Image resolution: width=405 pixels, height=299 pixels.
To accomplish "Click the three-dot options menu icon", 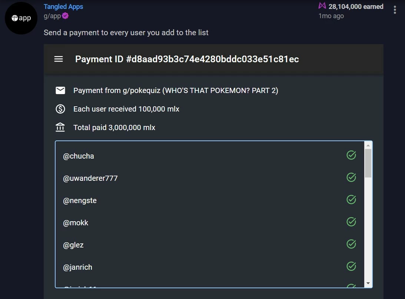I will tap(395, 10).
